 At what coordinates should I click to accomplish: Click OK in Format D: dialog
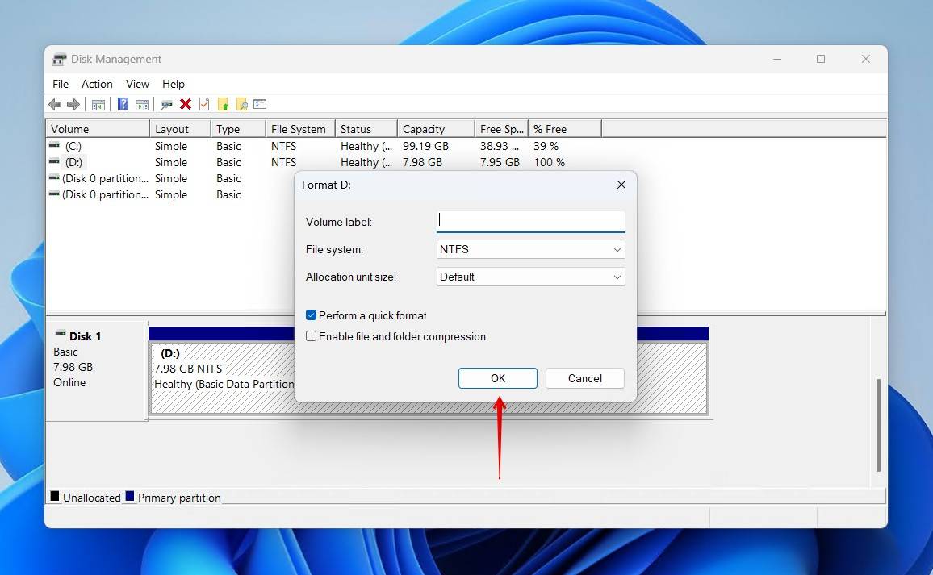[497, 378]
